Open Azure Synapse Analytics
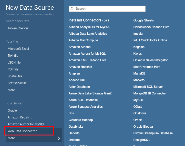This screenshot has height=146, width=185. (x=86, y=107)
